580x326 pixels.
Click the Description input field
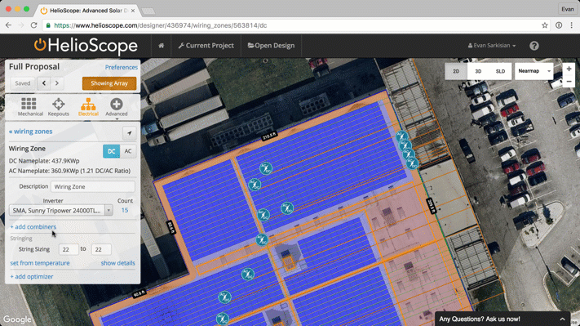tap(93, 187)
